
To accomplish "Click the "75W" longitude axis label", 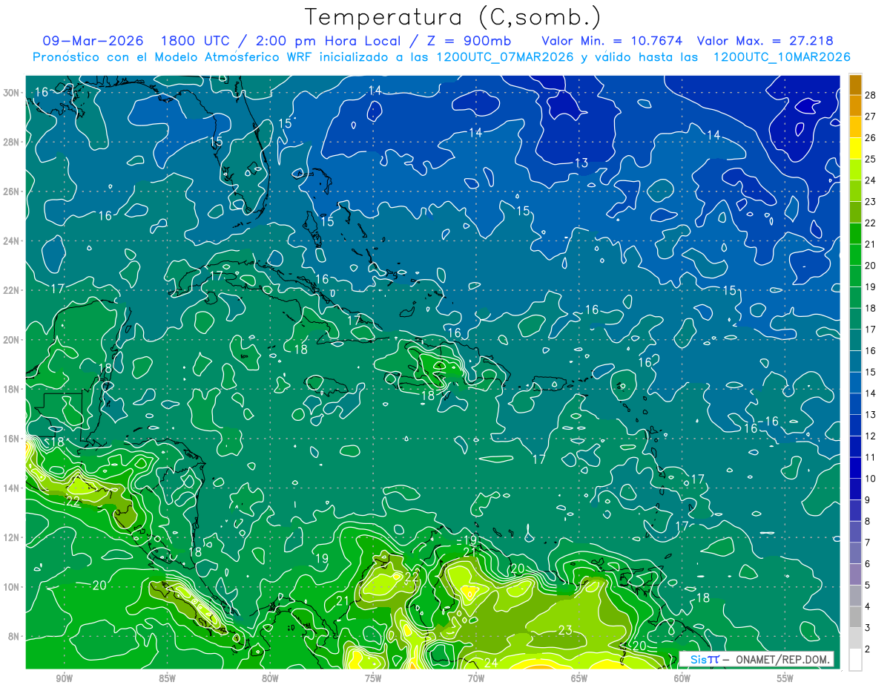I will coord(373,678).
